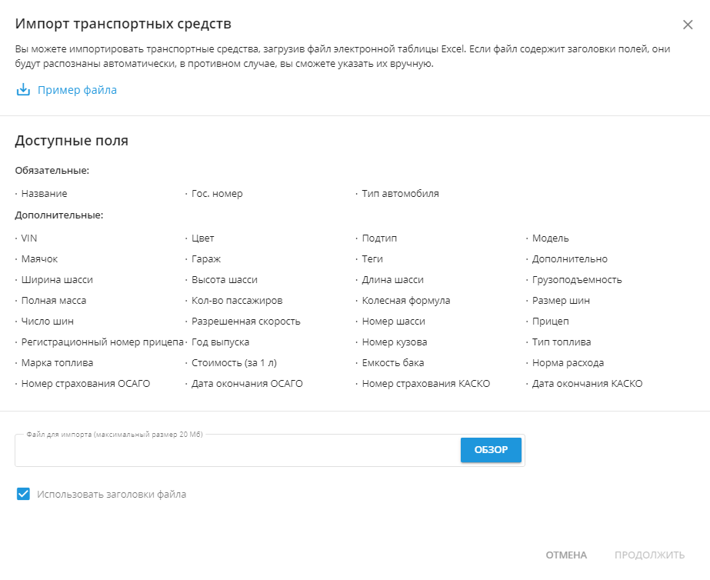Click the Регистрационный номер прицепа field name
The image size is (710, 580).
tap(102, 342)
